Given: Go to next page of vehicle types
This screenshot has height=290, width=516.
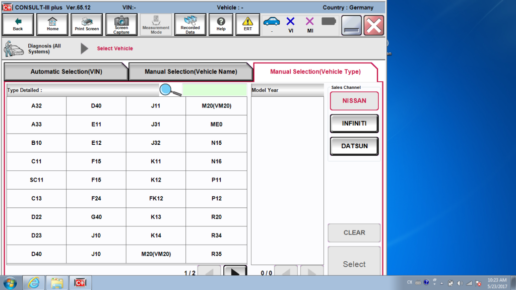Looking at the screenshot, I should point(235,271).
